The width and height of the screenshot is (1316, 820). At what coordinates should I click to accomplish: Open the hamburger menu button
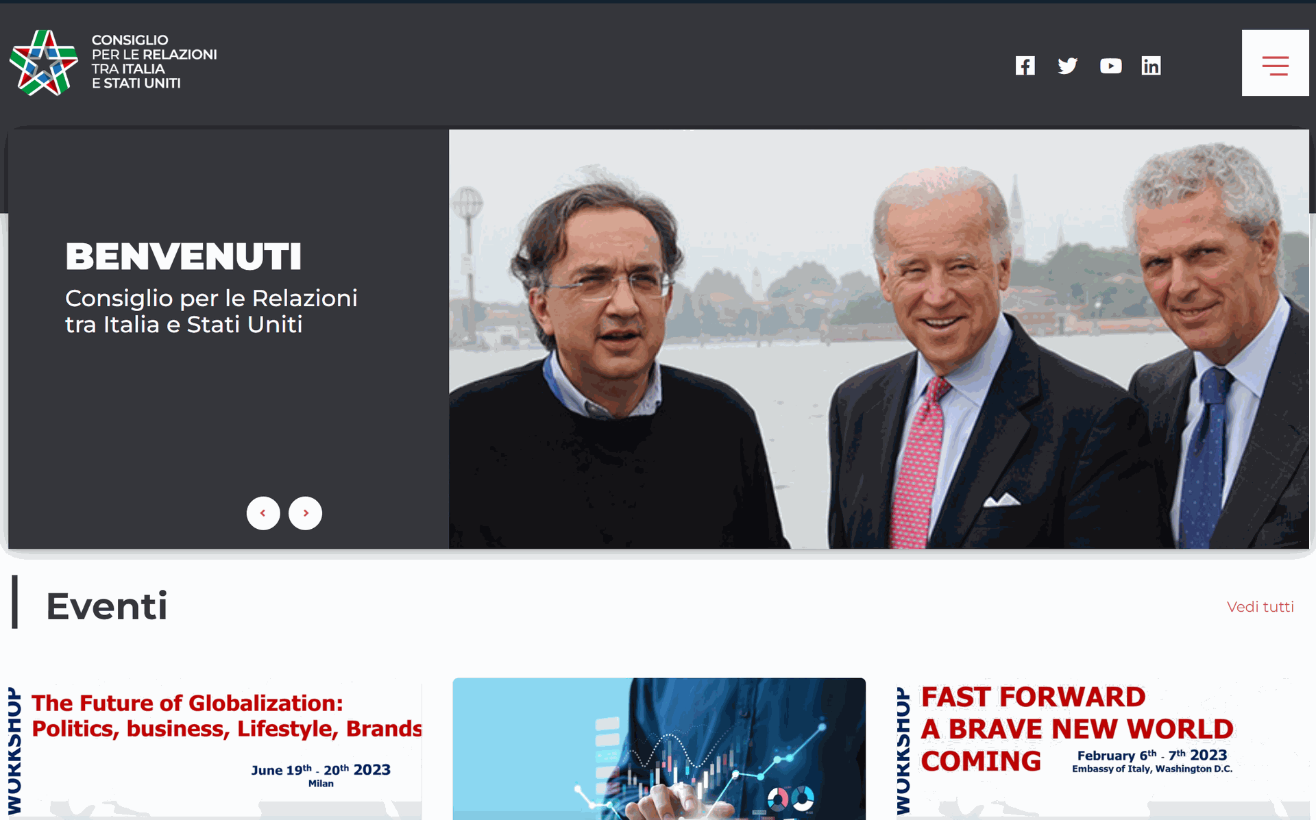click(1275, 63)
